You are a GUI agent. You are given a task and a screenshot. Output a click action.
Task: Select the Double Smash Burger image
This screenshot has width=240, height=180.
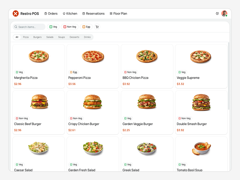201,102
